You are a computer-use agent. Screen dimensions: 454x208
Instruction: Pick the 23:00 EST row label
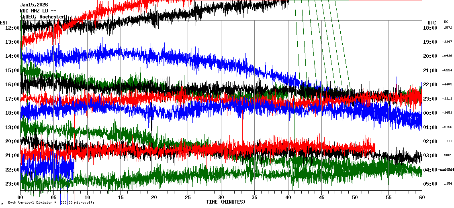coord(12,184)
